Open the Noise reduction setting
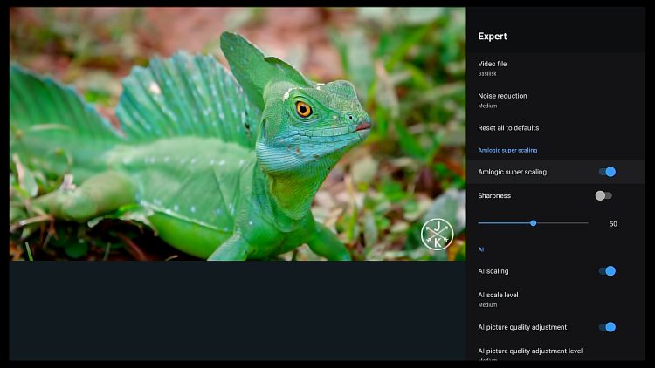Viewport: 655px width, 368px height. pyautogui.click(x=555, y=100)
